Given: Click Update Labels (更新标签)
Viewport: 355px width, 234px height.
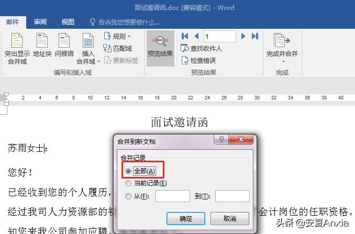Looking at the screenshot, I should point(121,60).
